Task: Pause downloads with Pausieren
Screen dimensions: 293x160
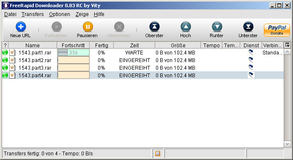Action: (87, 30)
